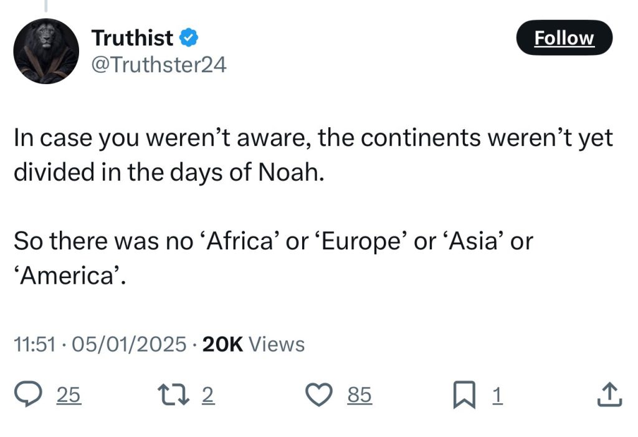Open the share icon menu
Image resolution: width=638 pixels, height=437 pixels.
click(609, 394)
